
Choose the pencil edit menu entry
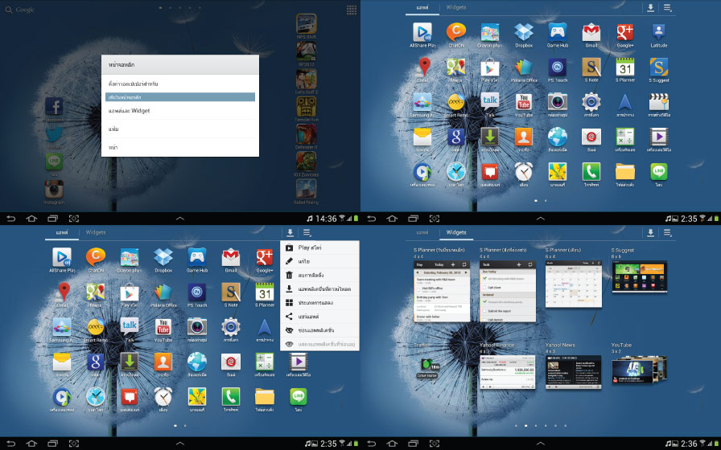319,261
